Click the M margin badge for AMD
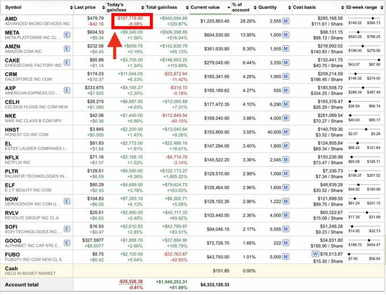The image size is (386, 295). click(x=286, y=21)
